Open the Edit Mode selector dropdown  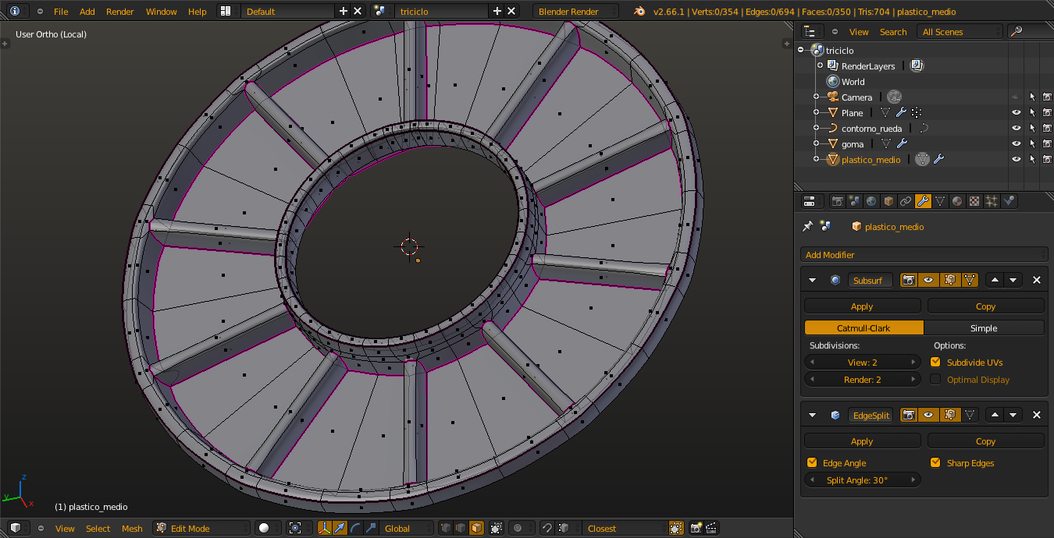(x=201, y=528)
